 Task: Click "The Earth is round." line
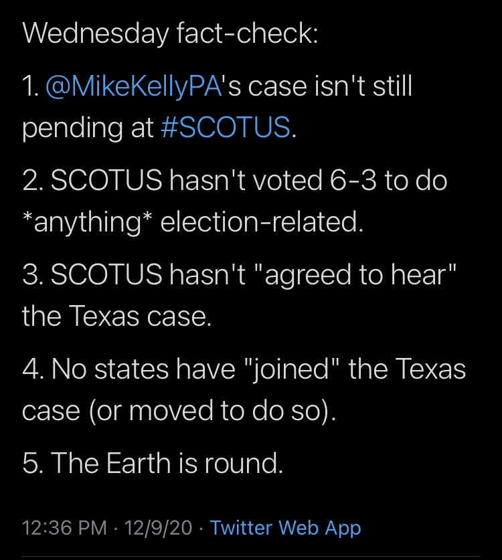(x=153, y=463)
